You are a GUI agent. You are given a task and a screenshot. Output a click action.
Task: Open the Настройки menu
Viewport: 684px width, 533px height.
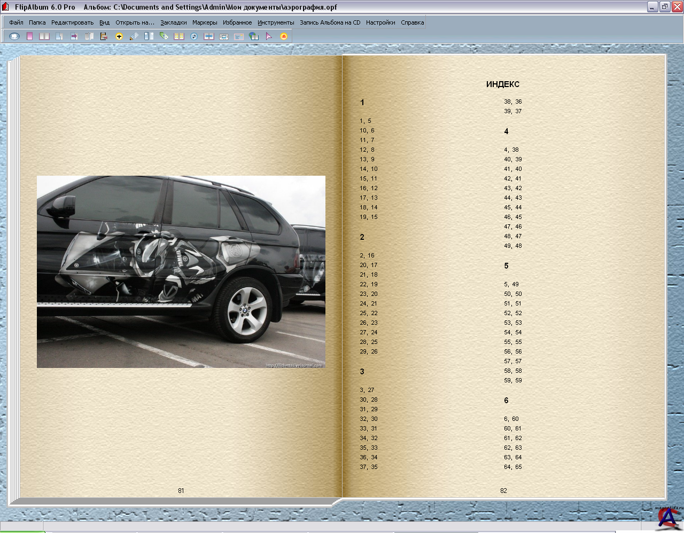(x=380, y=22)
